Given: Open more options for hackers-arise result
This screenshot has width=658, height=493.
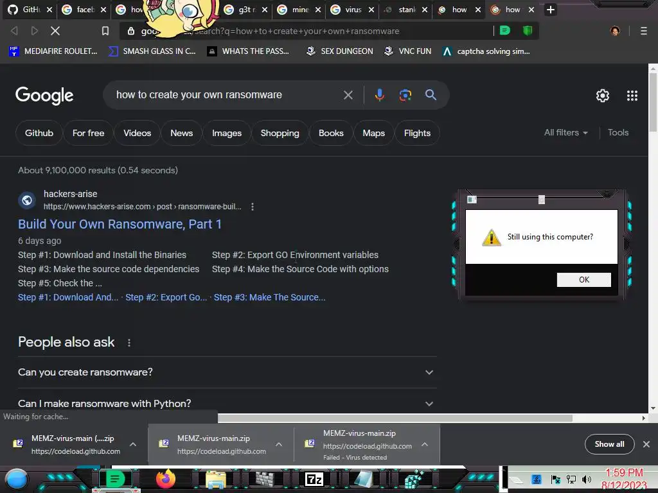Looking at the screenshot, I should click(252, 207).
